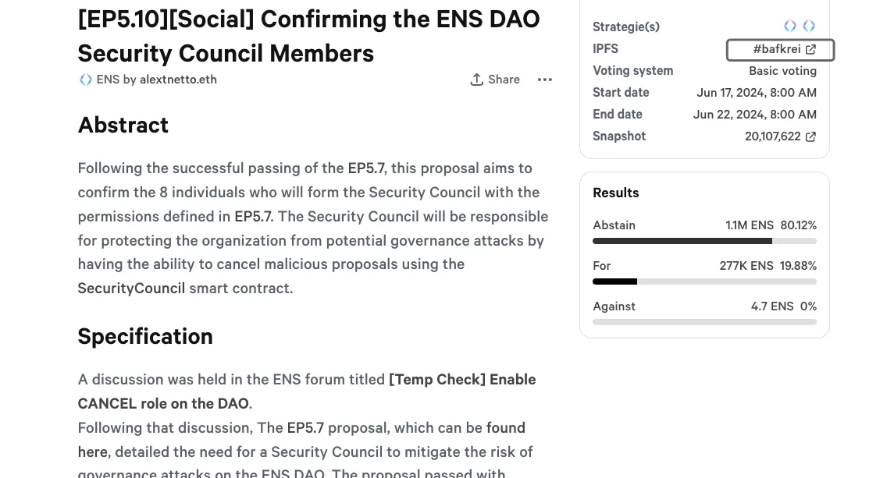Open the ENS space link in byline

(108, 80)
